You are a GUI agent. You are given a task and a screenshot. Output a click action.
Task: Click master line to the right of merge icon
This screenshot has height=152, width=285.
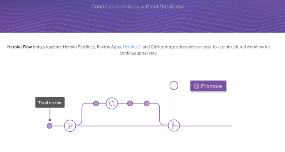206,126
